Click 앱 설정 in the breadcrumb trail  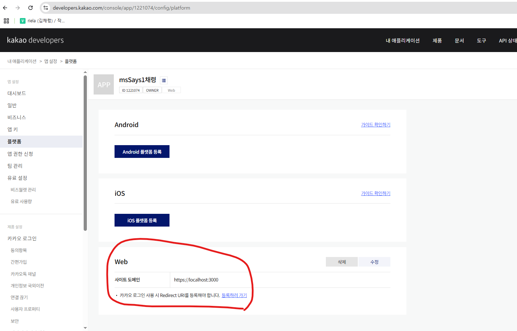tap(50, 61)
